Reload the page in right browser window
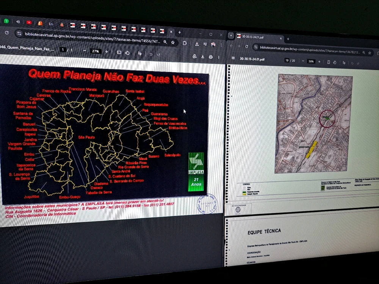The image size is (379, 284). click(x=247, y=46)
